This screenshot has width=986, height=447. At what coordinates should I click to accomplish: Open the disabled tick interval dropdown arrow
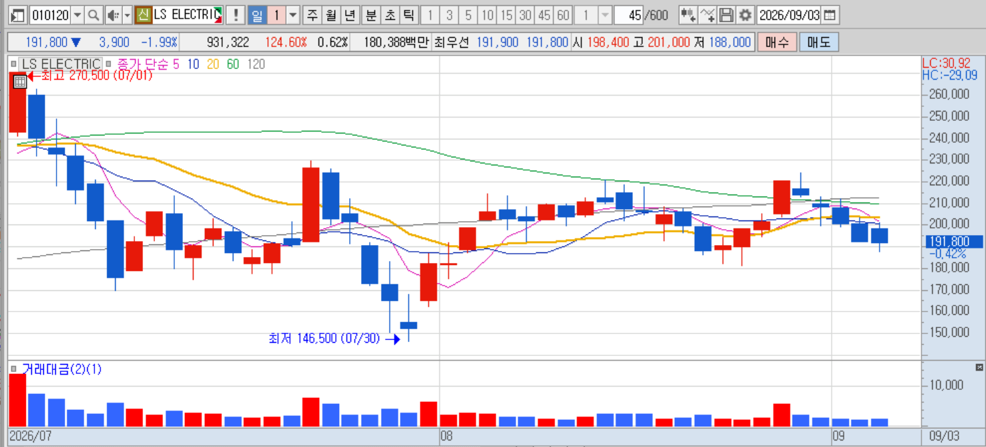coord(604,15)
